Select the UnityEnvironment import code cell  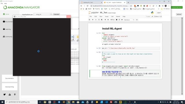click(x=131, y=67)
